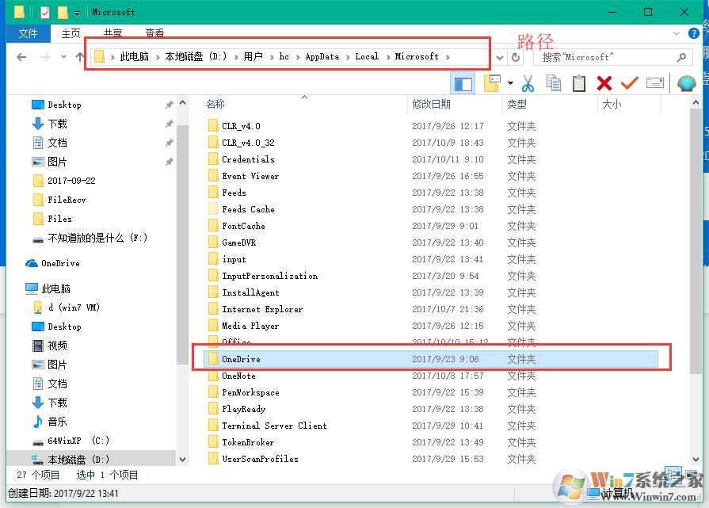Open the dropdown arrow beside the new folder icon
The width and height of the screenshot is (709, 508).
(510, 82)
